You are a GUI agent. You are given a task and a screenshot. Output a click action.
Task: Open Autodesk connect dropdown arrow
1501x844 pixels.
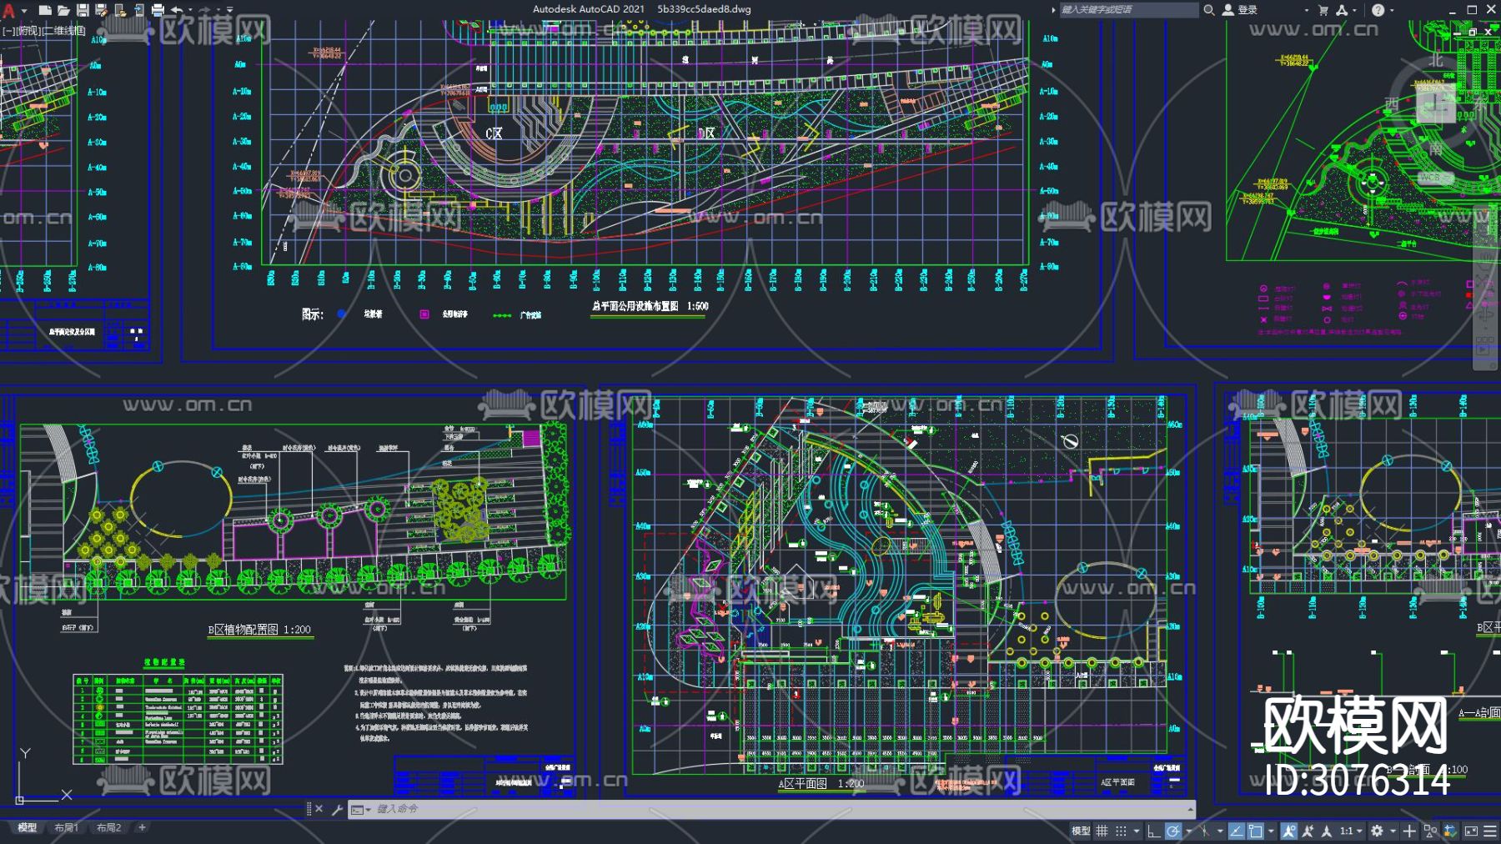(1356, 10)
